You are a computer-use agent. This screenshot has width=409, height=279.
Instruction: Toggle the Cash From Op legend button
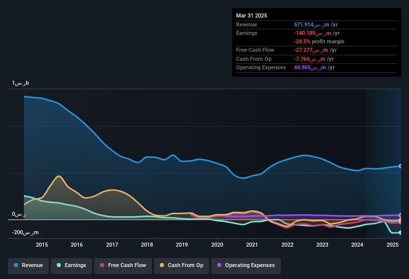pos(181,266)
